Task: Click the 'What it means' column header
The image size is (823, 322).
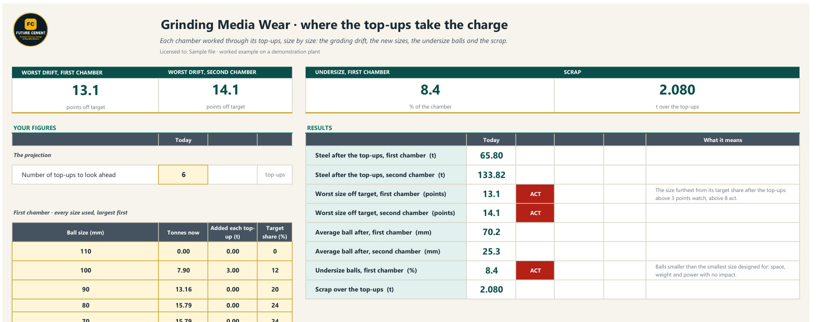Action: [x=723, y=140]
